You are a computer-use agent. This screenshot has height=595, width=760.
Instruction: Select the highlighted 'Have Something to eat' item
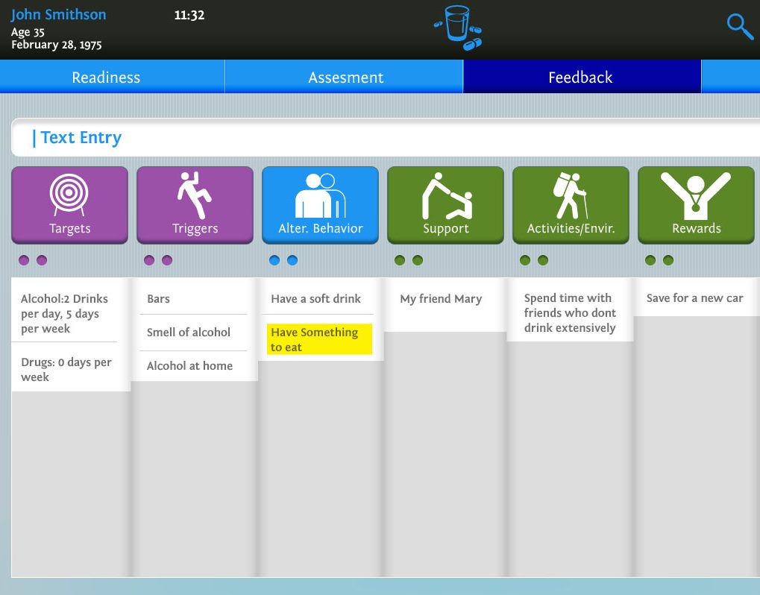pos(319,340)
